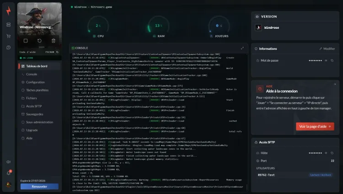
Task: Click the red AIDE help icon
Action: (x=260, y=89)
